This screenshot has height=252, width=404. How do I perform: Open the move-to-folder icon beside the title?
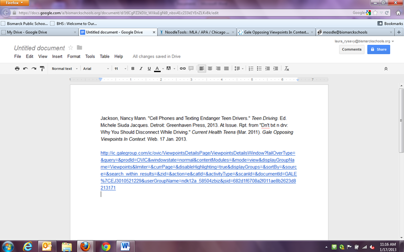(x=79, y=47)
